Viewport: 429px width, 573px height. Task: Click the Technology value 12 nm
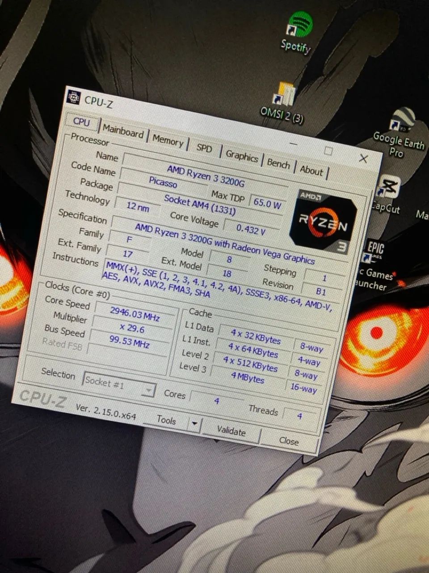coord(138,206)
